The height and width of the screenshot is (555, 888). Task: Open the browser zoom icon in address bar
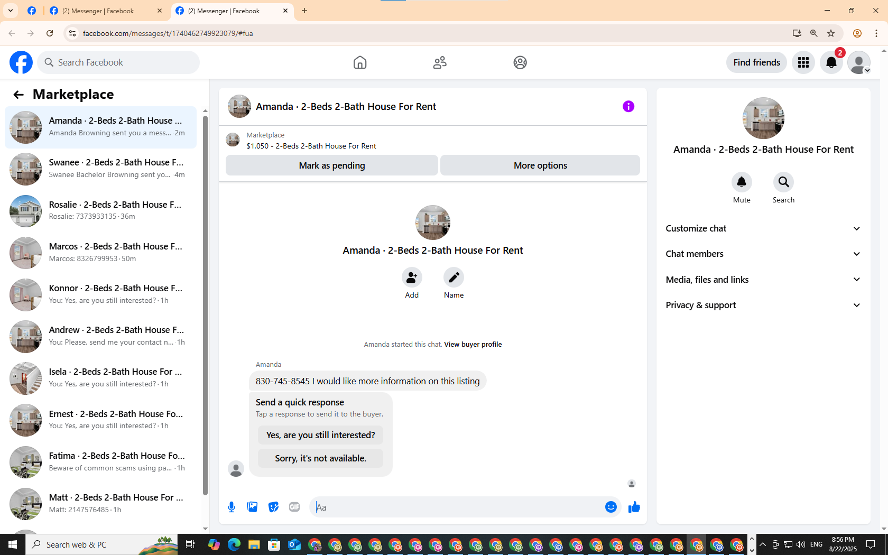pos(814,33)
